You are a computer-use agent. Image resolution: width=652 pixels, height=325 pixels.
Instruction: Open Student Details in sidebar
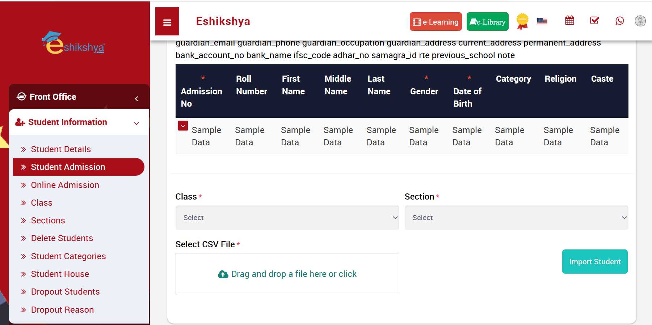coord(61,149)
